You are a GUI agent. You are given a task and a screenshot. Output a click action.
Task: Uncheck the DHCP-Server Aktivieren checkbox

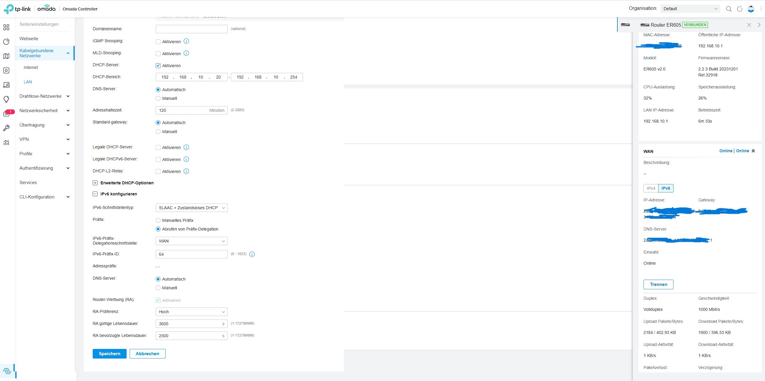pyautogui.click(x=158, y=66)
